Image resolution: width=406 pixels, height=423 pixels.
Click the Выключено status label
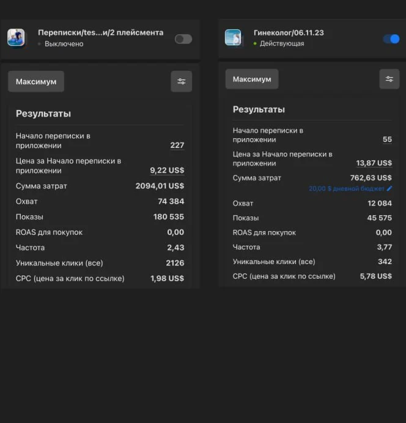[x=64, y=43]
